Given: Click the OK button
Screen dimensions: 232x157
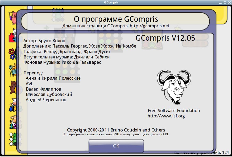Looking at the screenshot, I should coord(116,146).
